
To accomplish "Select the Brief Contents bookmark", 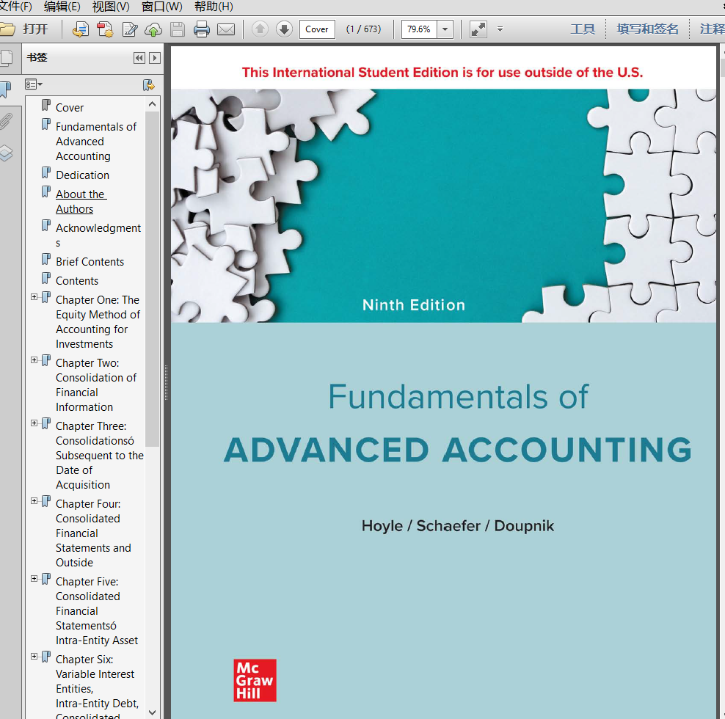I will pos(90,262).
